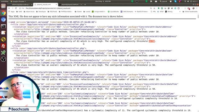The height and width of the screenshot is (112, 199).
Task: Bookmark this page with the star
Action: 154,8
